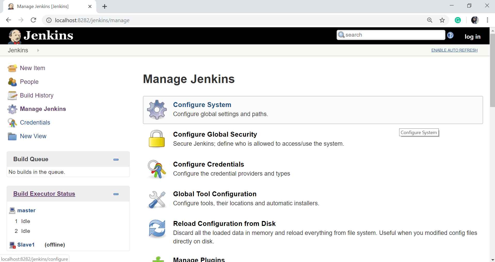Click the New Item package icon
Screen dimensions: 495x262
[x=12, y=68]
